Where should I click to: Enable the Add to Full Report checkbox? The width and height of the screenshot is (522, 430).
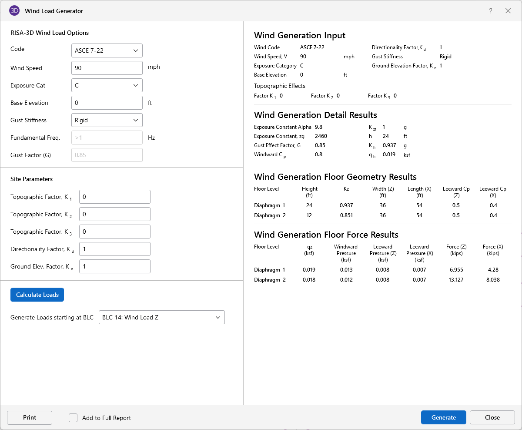pos(73,418)
